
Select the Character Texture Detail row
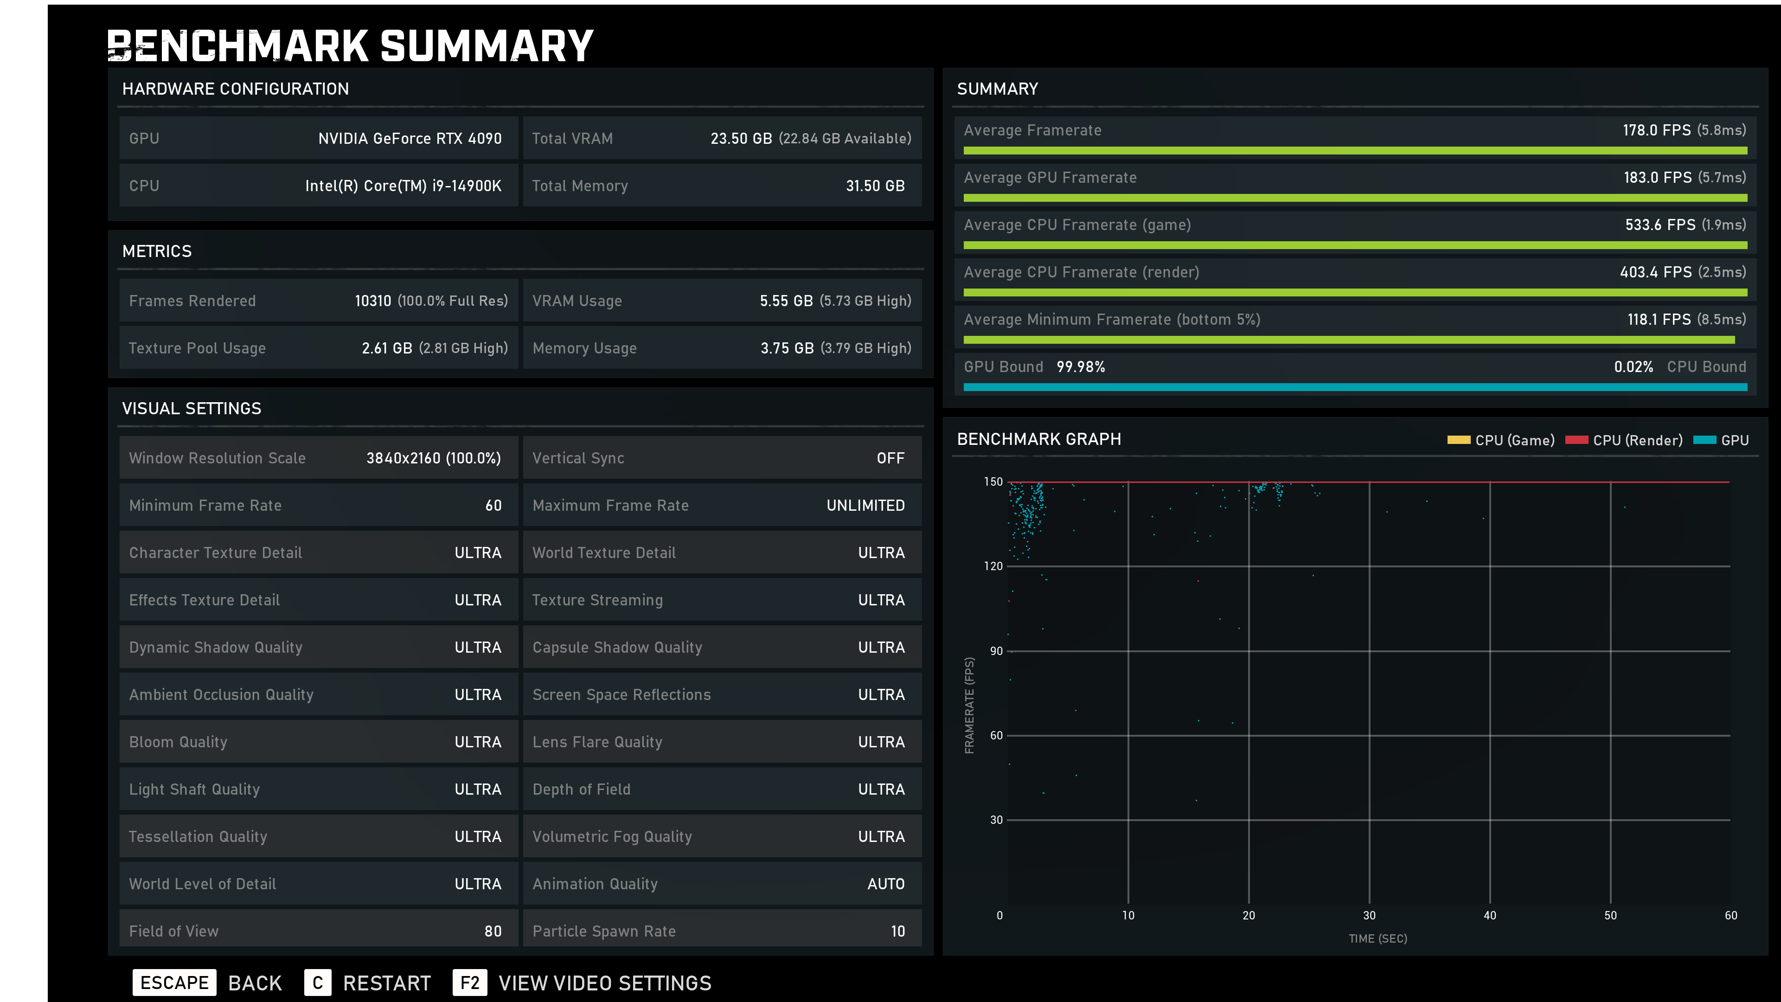pos(319,552)
